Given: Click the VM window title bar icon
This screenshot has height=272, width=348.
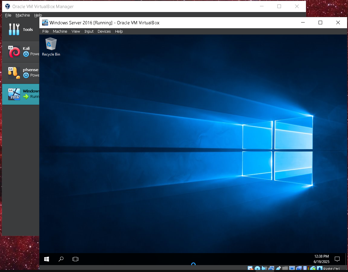Looking at the screenshot, I should pyautogui.click(x=45, y=23).
